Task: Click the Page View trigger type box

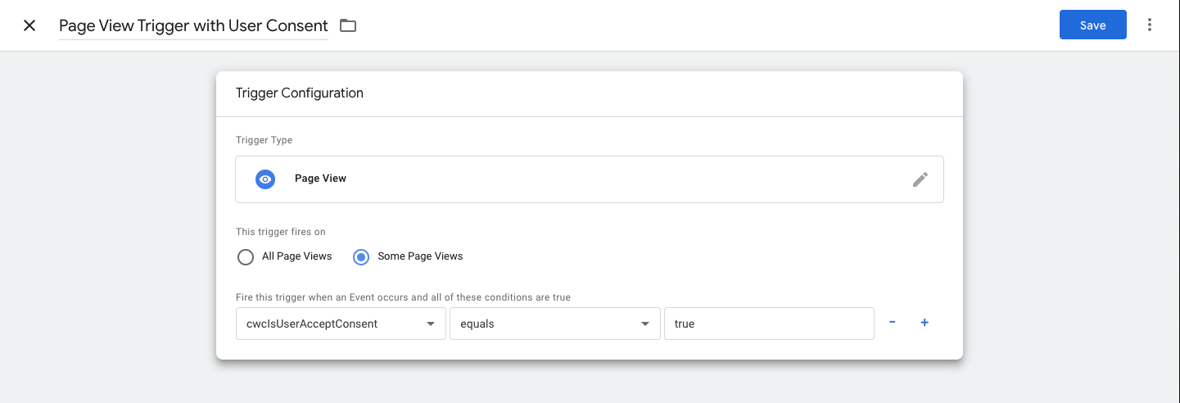Action: tap(590, 179)
